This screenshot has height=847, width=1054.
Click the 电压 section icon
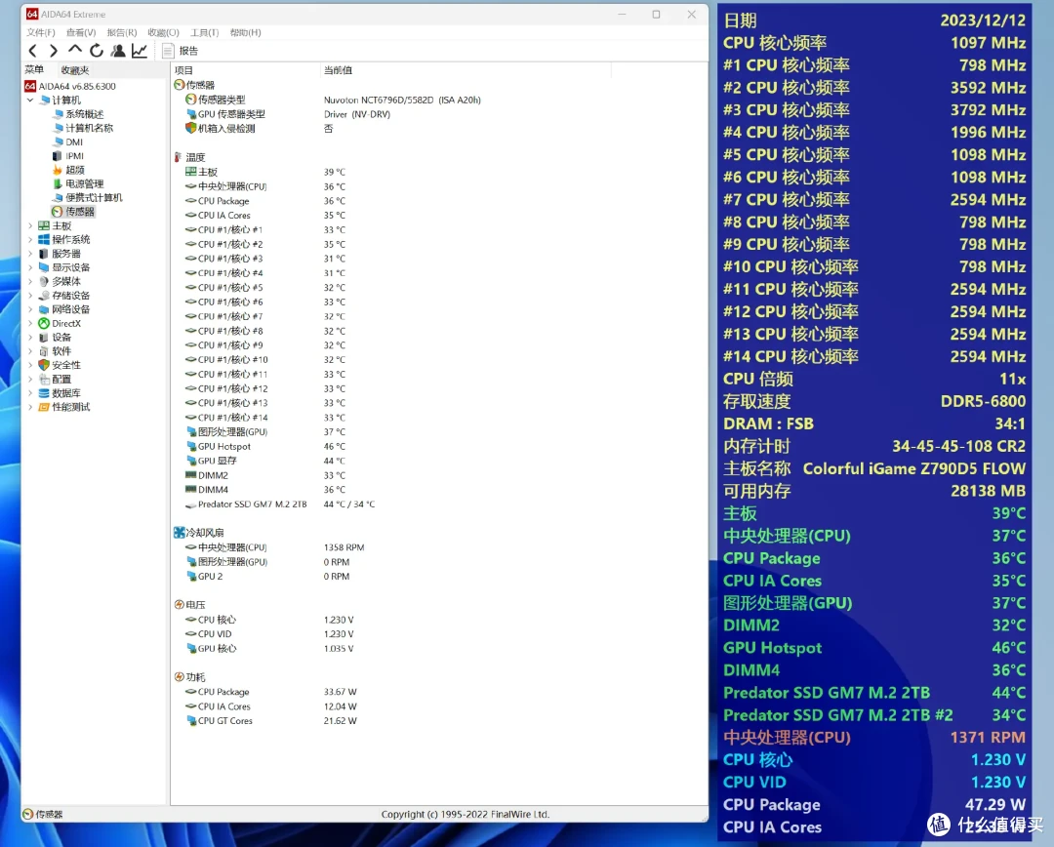click(179, 605)
